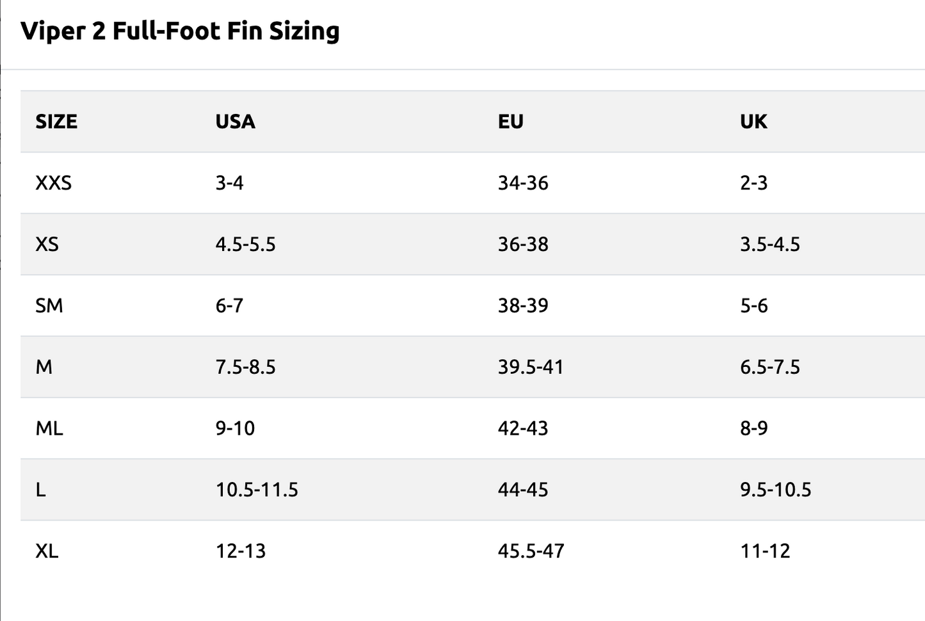Click USA value 10.5-11.5 cell

(257, 490)
